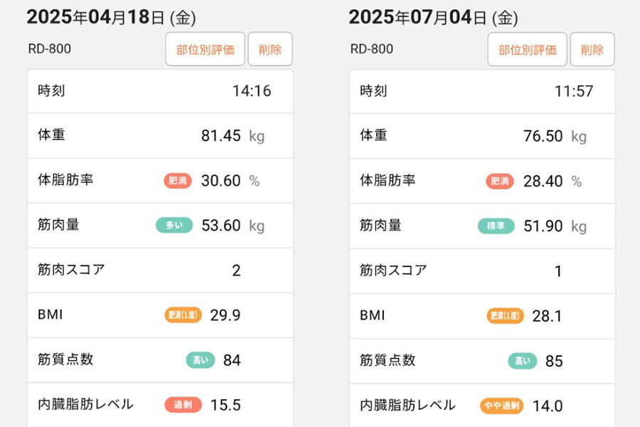The image size is (640, 427).
Task: Click the 肥満 badge beside 28.40 %
Action: click(500, 181)
